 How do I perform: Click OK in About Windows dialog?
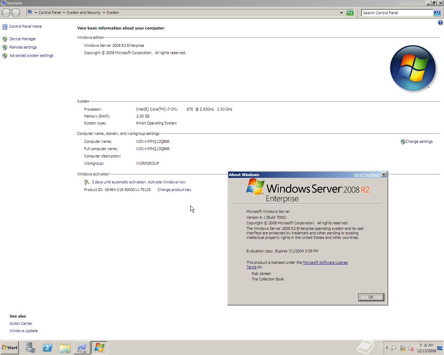tap(371, 297)
